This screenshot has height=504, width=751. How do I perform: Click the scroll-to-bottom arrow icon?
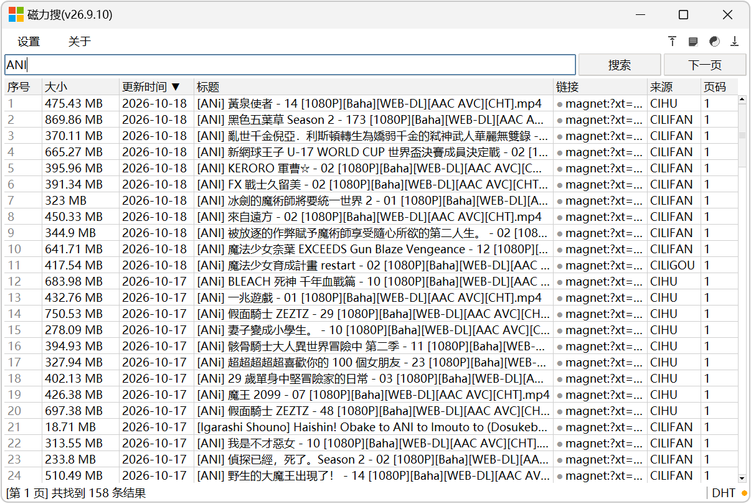point(735,42)
